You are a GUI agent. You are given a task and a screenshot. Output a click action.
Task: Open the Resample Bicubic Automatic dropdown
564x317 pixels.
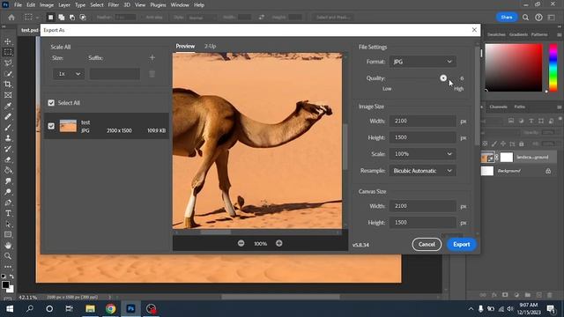click(422, 171)
